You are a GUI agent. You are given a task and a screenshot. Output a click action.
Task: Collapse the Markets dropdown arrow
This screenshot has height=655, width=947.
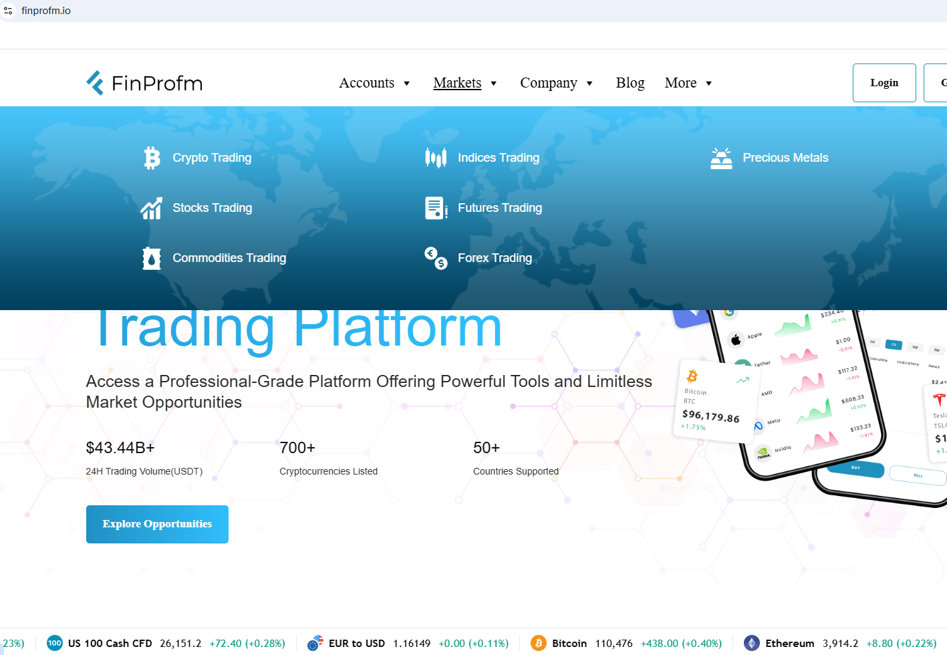494,84
